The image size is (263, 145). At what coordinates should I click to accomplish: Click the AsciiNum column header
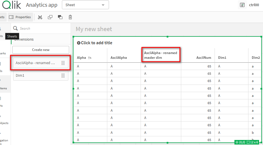point(204,58)
